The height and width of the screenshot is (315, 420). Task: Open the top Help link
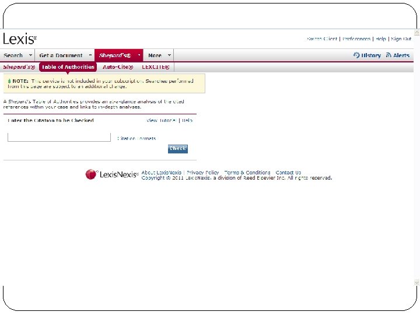tap(380, 39)
